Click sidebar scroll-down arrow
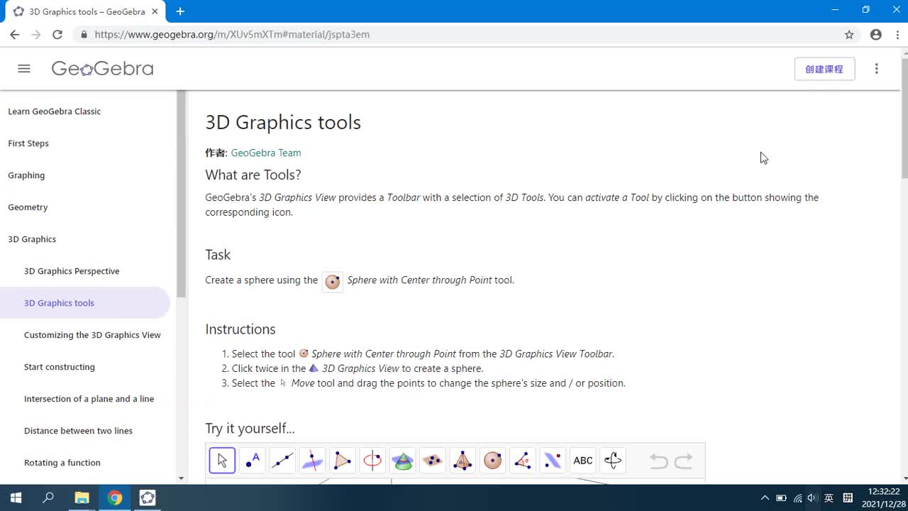 (181, 478)
